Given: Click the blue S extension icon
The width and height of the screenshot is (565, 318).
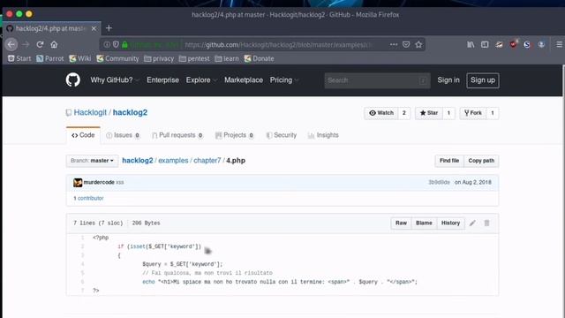Looking at the screenshot, I should [x=527, y=45].
